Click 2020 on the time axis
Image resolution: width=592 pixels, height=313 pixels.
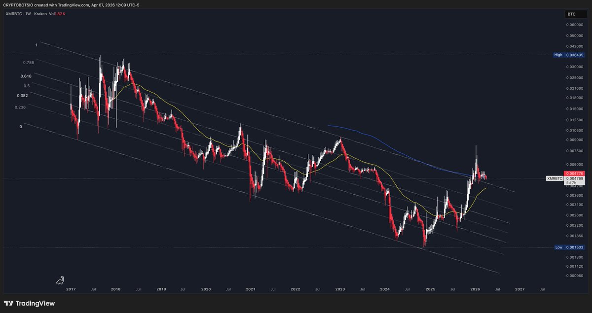click(206, 290)
